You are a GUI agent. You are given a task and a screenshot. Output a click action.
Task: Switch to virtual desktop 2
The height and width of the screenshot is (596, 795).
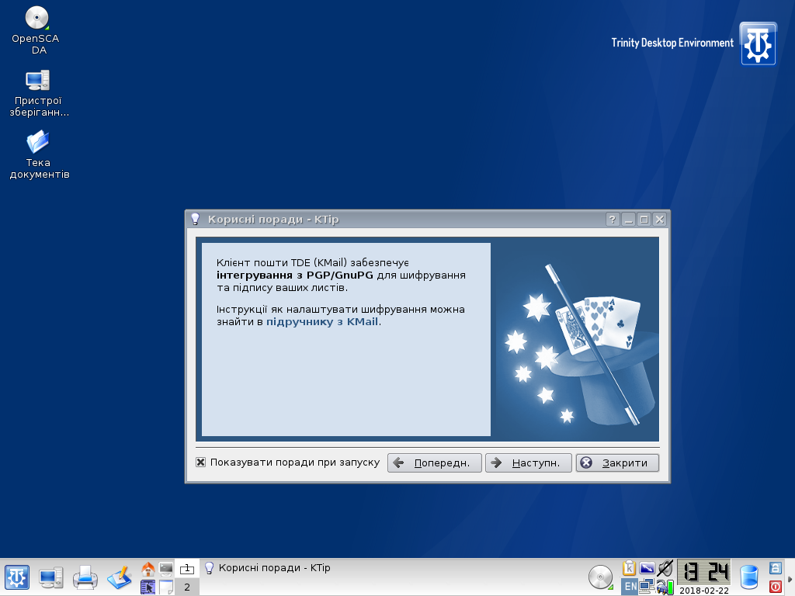pyautogui.click(x=187, y=587)
